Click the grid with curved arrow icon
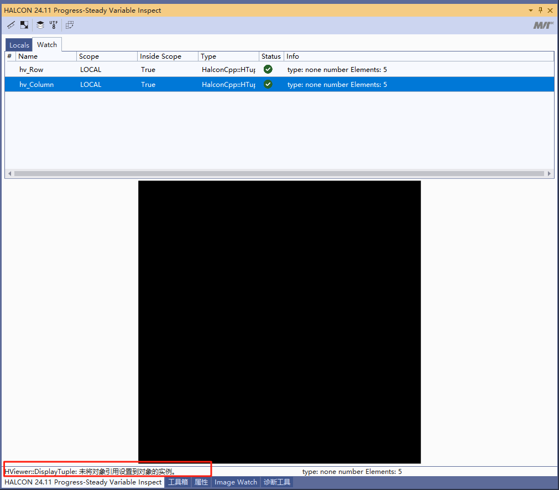 click(x=70, y=25)
